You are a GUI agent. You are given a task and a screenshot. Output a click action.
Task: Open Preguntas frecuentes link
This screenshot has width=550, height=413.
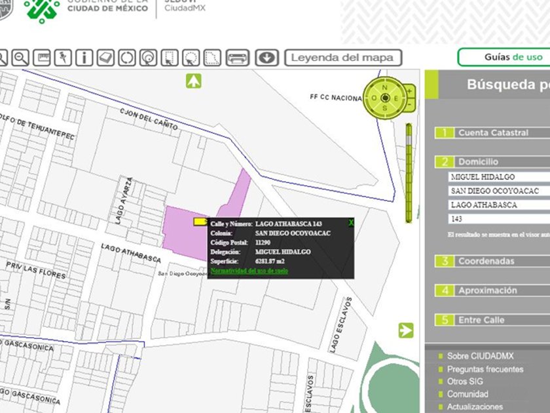pos(485,369)
